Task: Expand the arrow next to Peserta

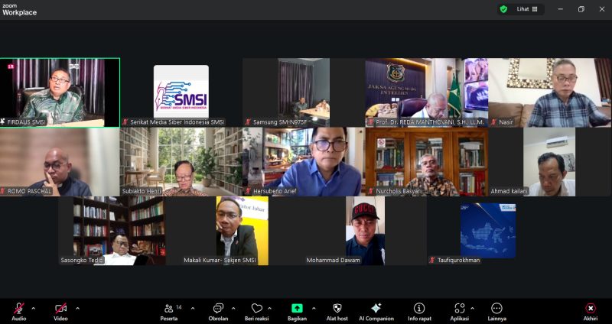Action: (193, 308)
